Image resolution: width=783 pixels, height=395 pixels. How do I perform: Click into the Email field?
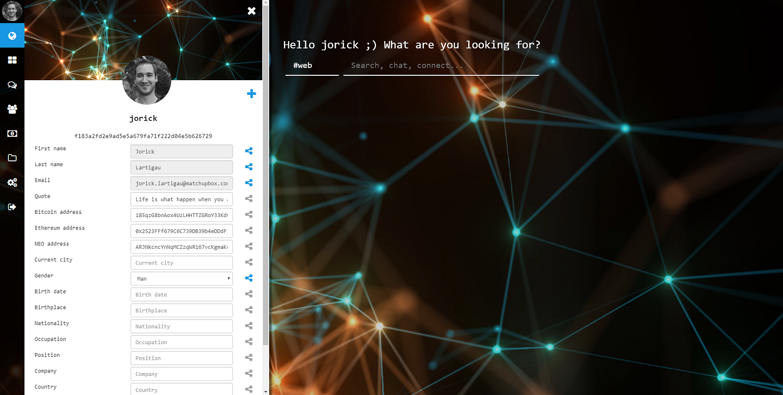click(182, 183)
